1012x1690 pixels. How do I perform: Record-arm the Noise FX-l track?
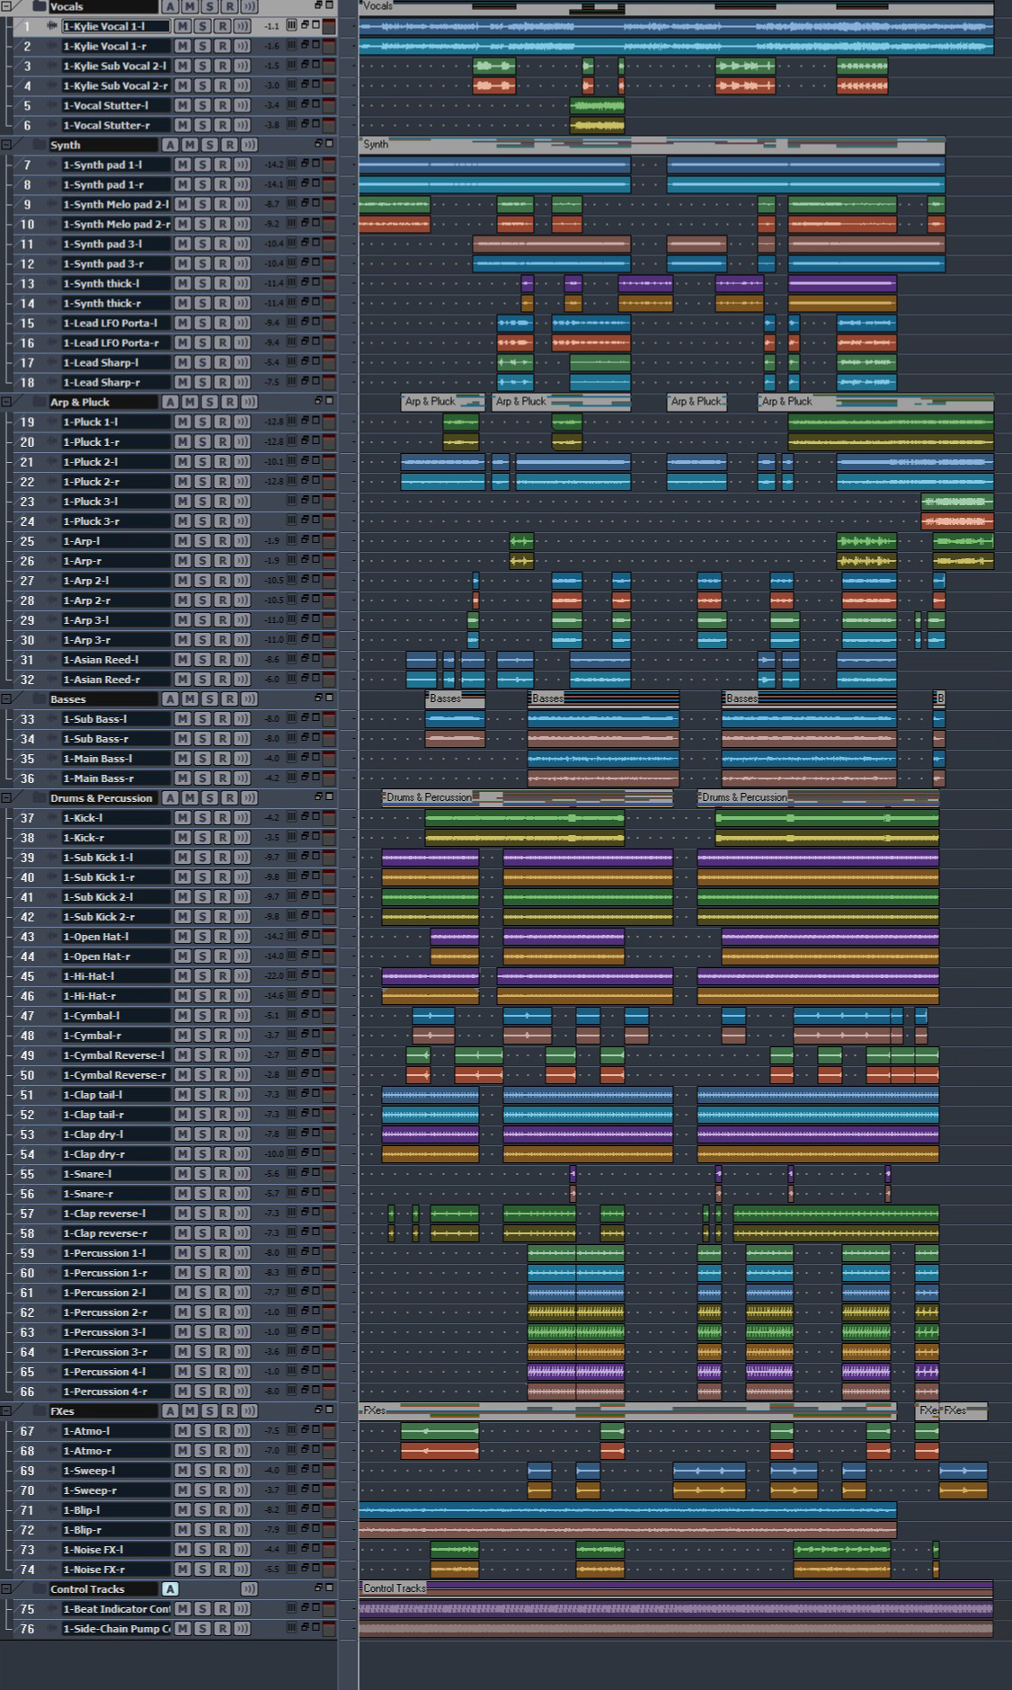pyautogui.click(x=222, y=1550)
